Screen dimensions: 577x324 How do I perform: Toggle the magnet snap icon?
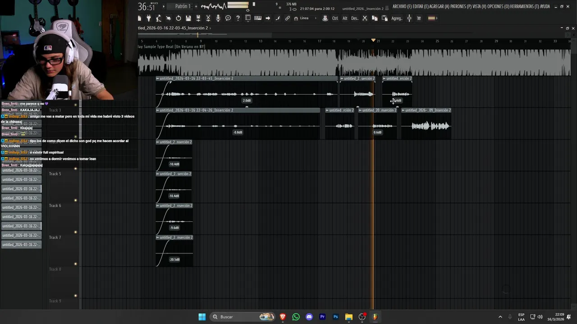[x=296, y=18]
